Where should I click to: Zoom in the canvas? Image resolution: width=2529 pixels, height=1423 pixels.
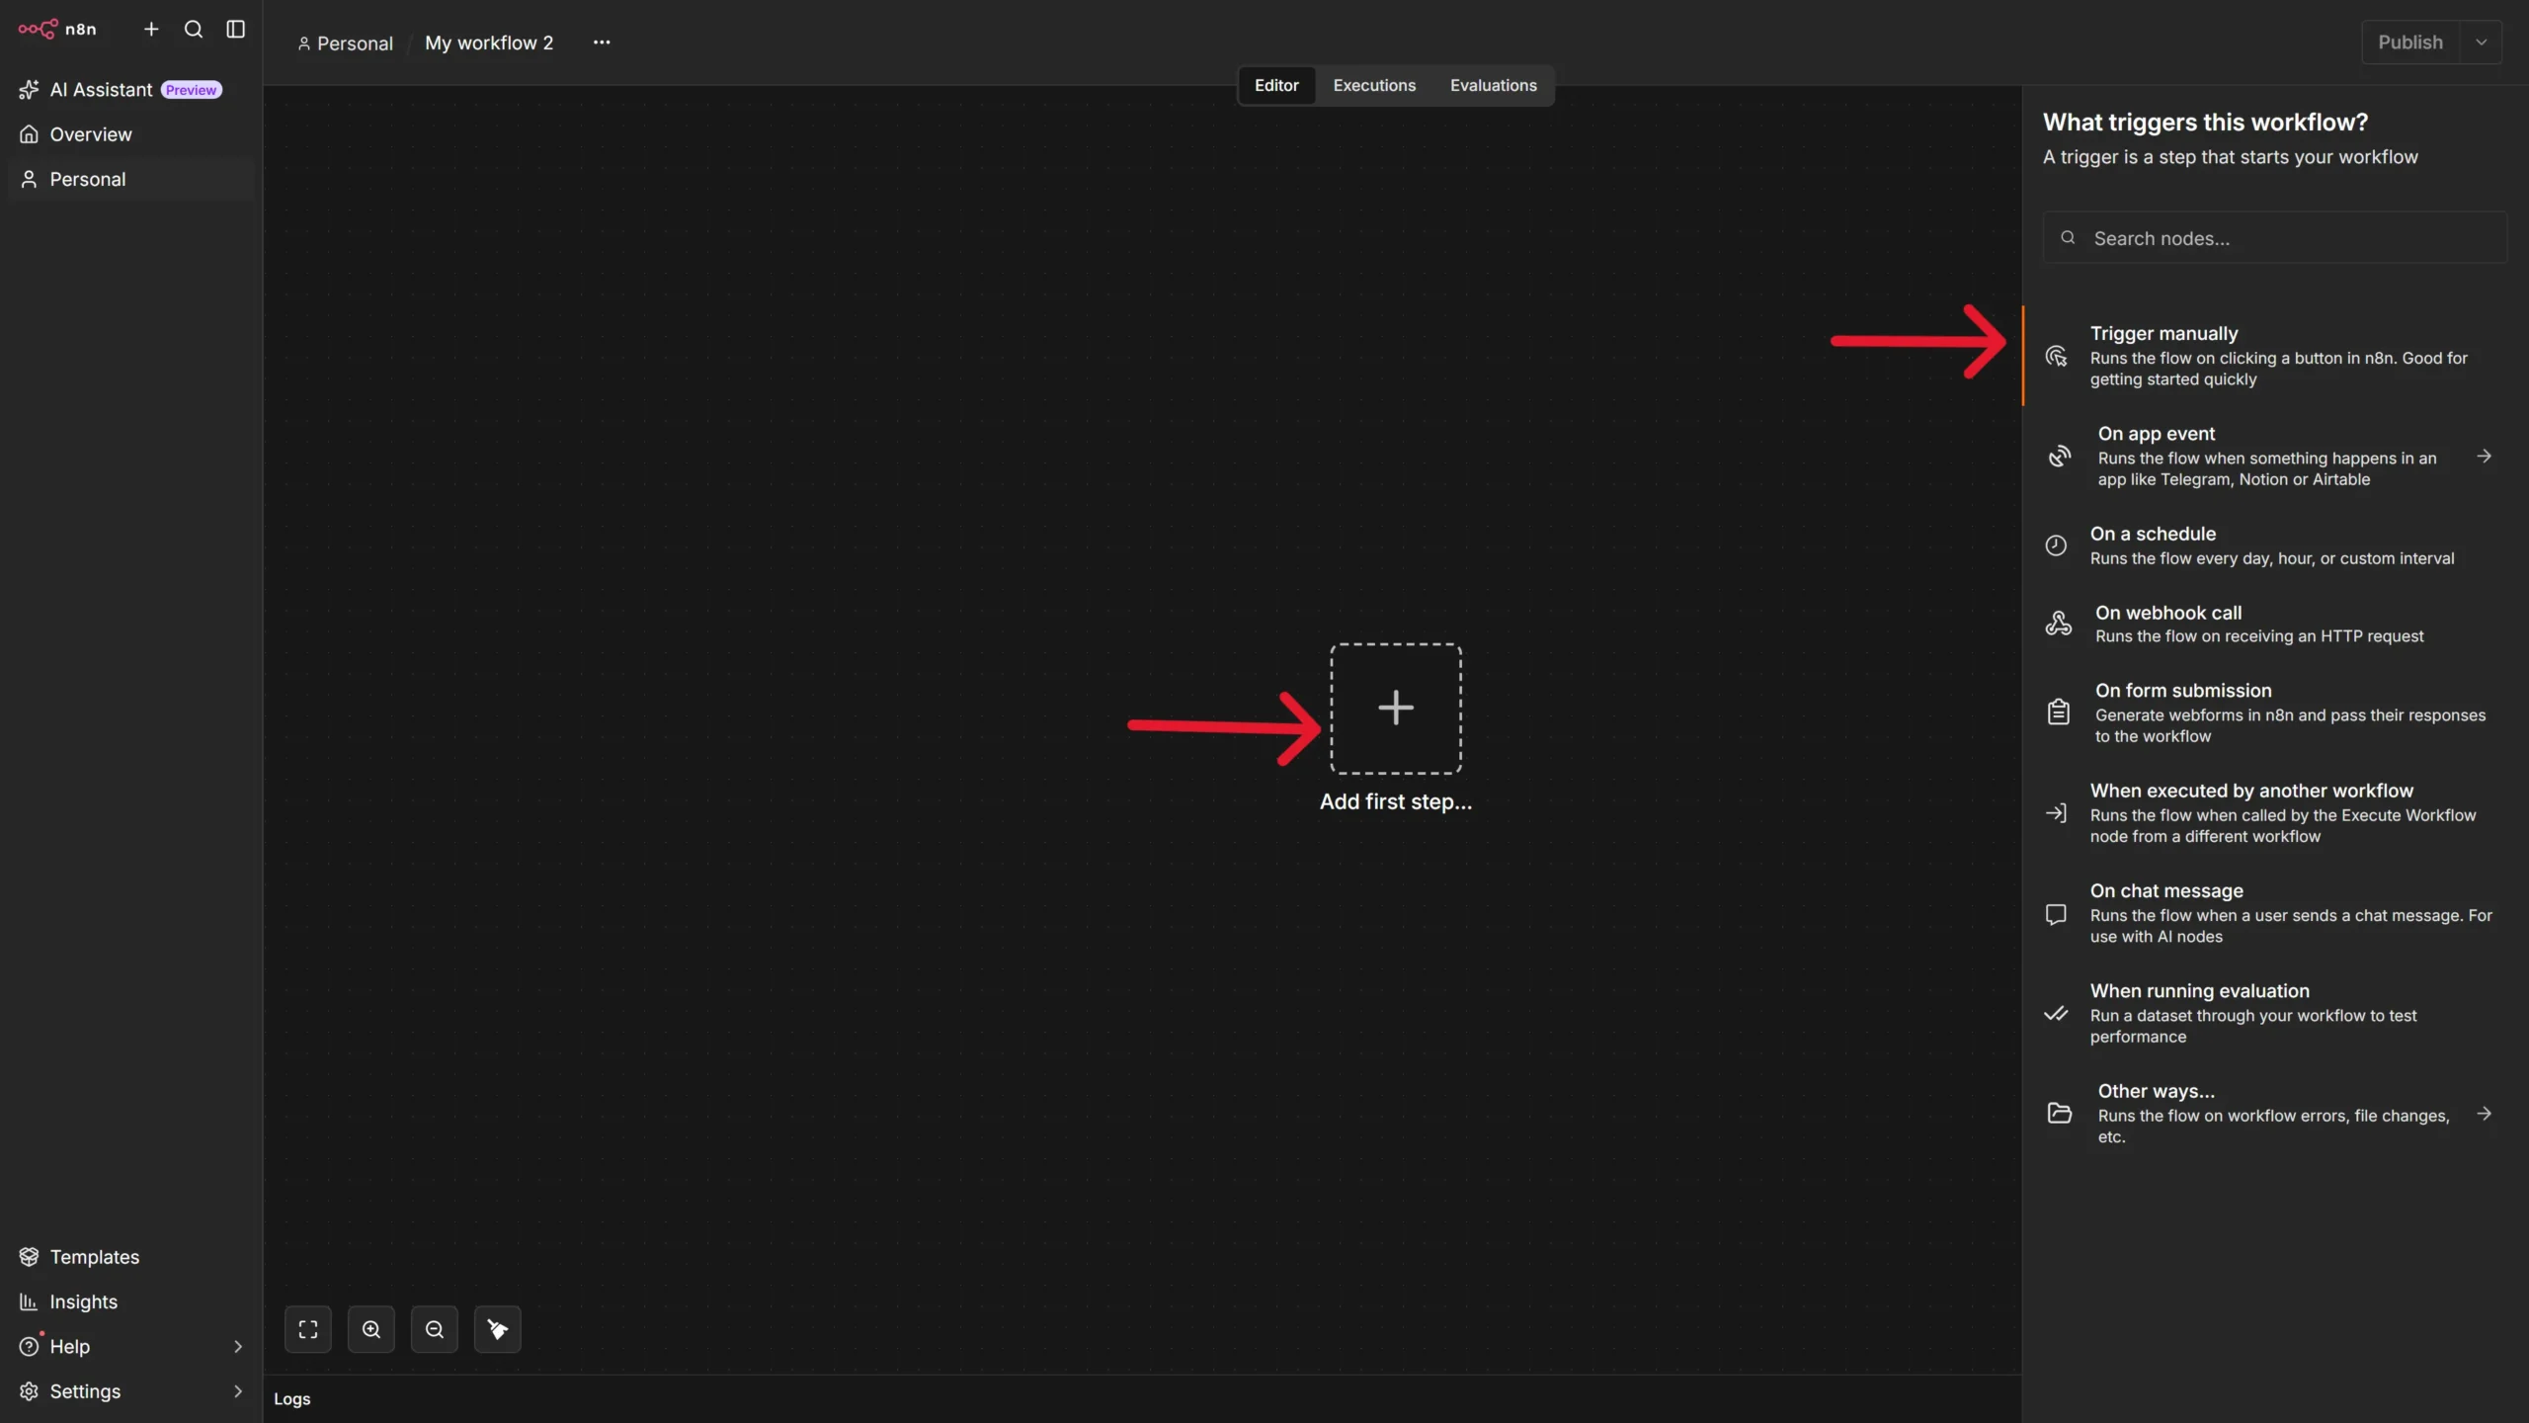click(x=371, y=1329)
